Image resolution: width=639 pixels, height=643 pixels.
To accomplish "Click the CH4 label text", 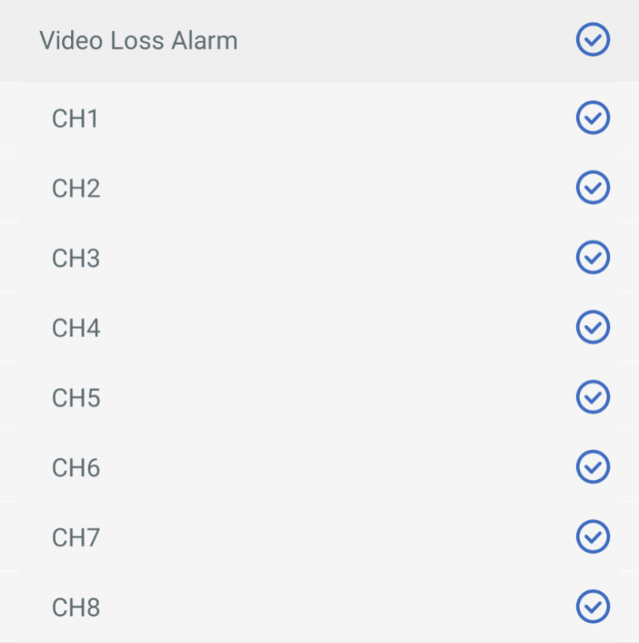I will point(76,328).
